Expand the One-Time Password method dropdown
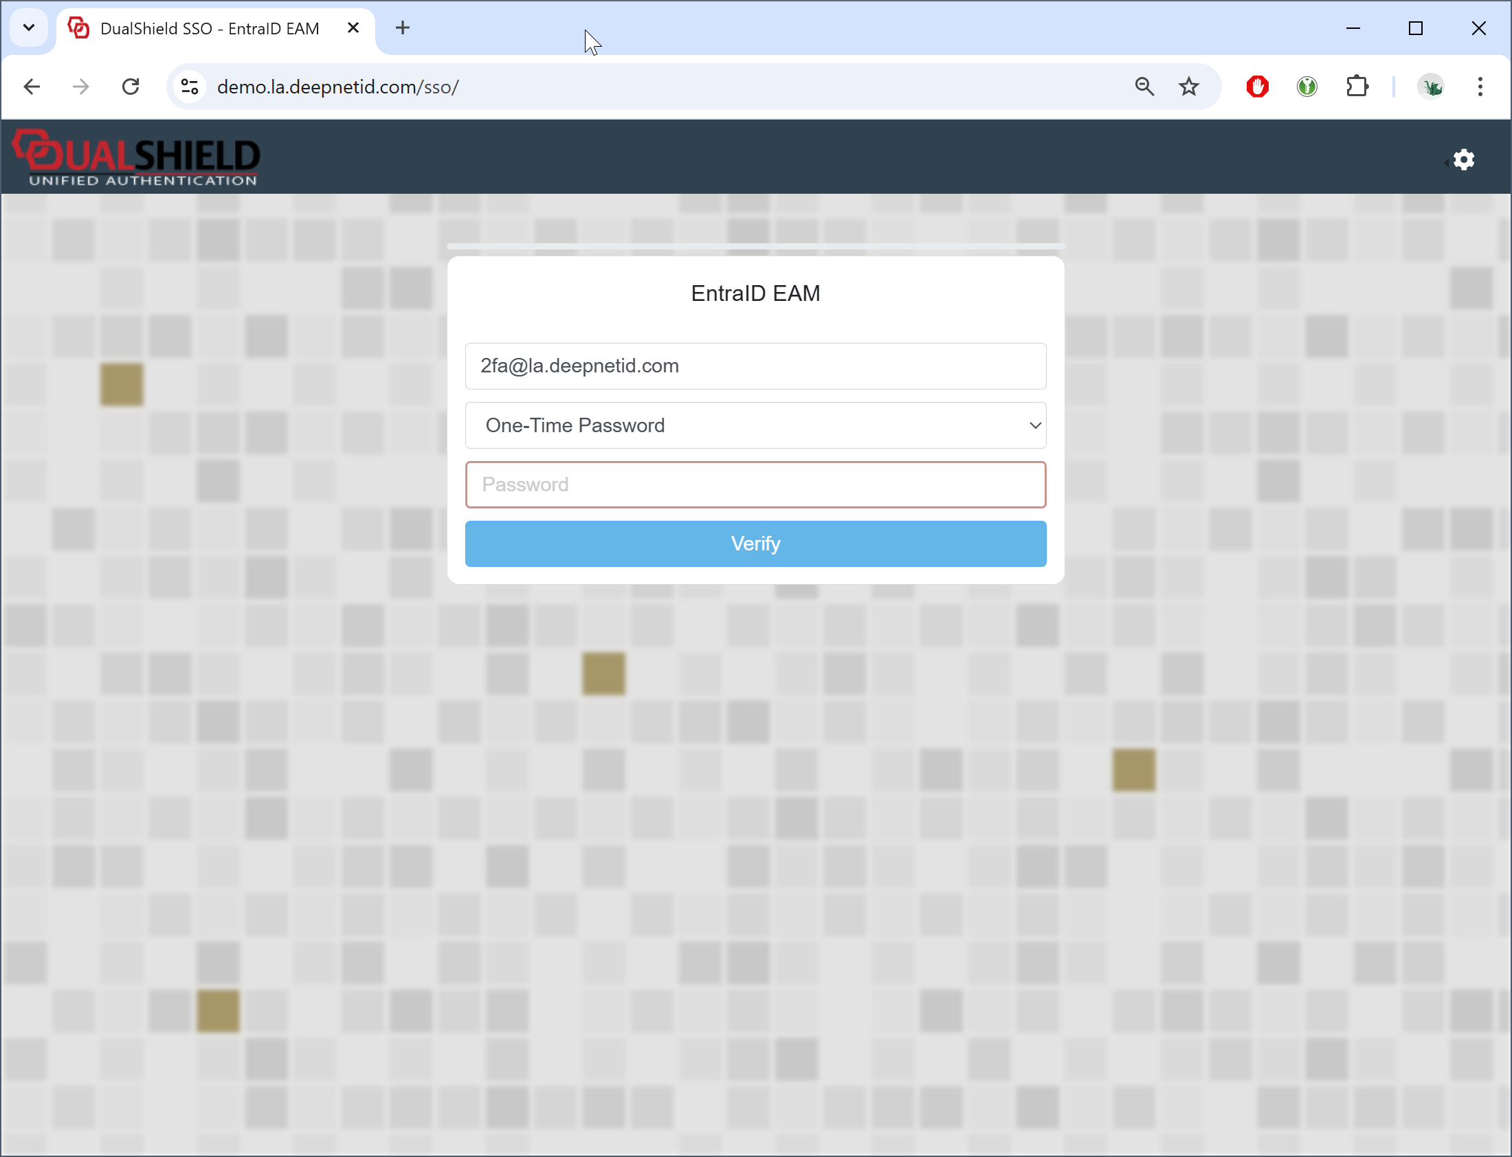1512x1157 pixels. tap(755, 425)
